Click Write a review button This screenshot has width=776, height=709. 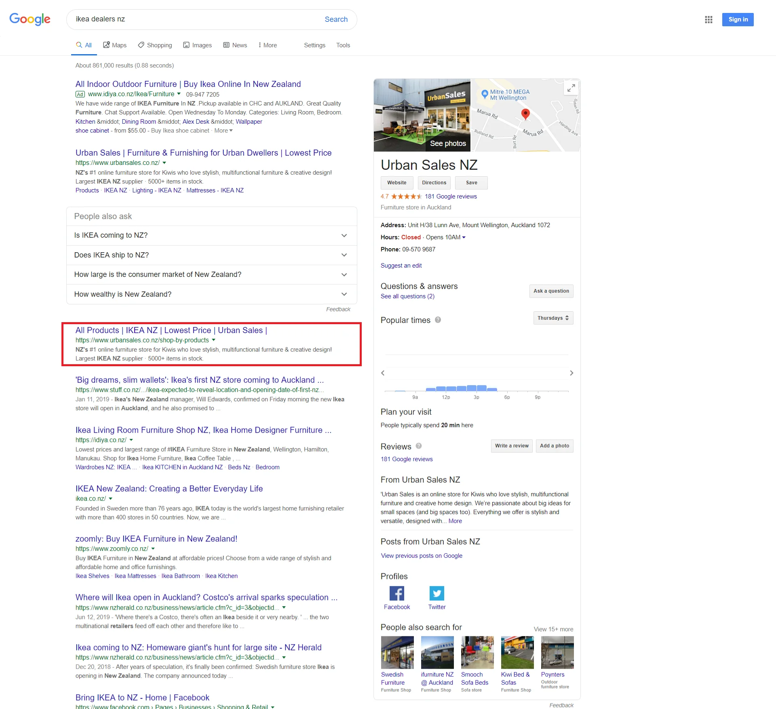click(512, 446)
